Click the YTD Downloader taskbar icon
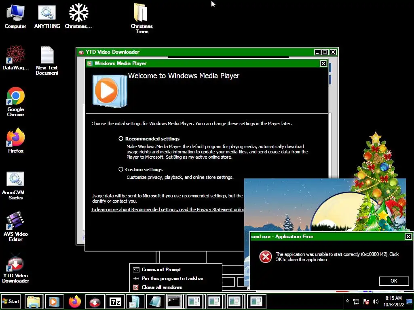Image resolution: width=414 pixels, height=310 pixels. [95, 301]
